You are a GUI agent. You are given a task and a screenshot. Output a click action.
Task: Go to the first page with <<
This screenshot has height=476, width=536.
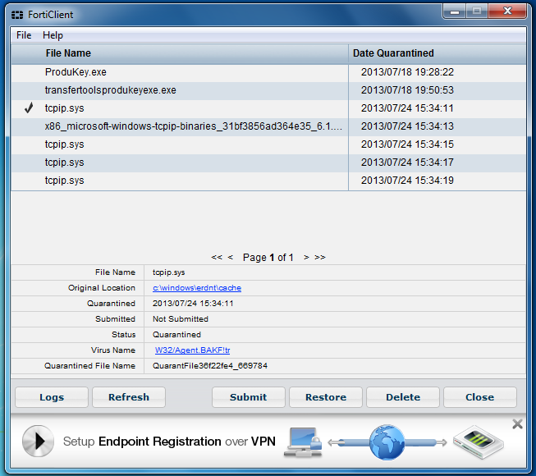[217, 258]
